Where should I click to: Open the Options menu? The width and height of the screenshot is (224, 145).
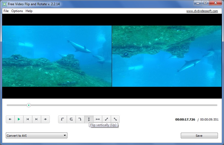point(17,11)
